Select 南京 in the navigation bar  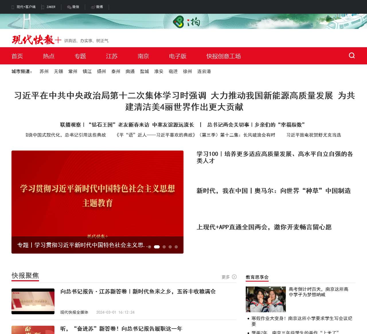143,56
